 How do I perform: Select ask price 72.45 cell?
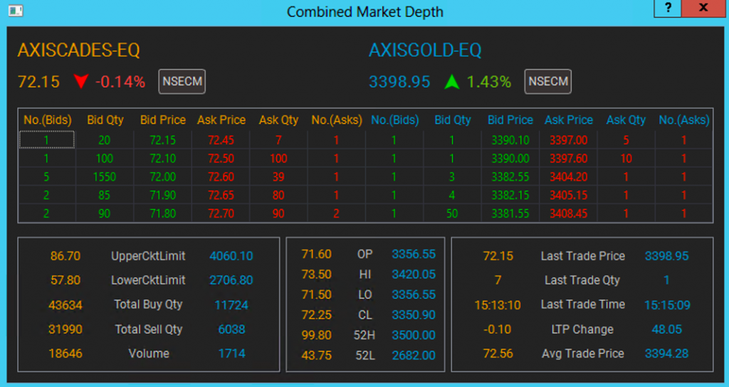click(221, 140)
